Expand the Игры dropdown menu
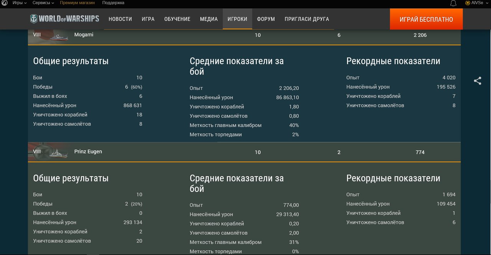491x255 pixels. point(19,3)
